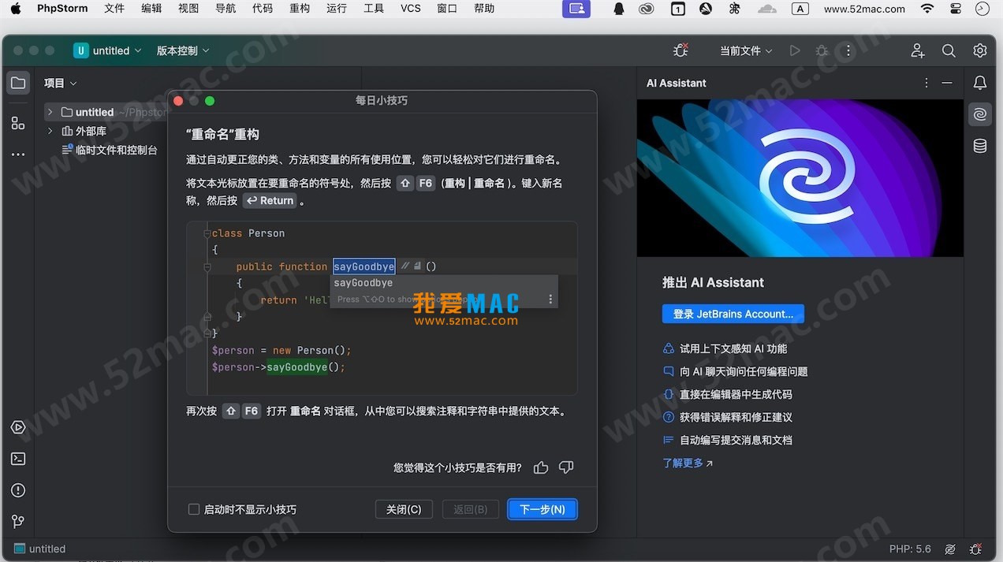Open the 项目 view dropdown
Viewport: 1003px width, 562px height.
point(61,83)
